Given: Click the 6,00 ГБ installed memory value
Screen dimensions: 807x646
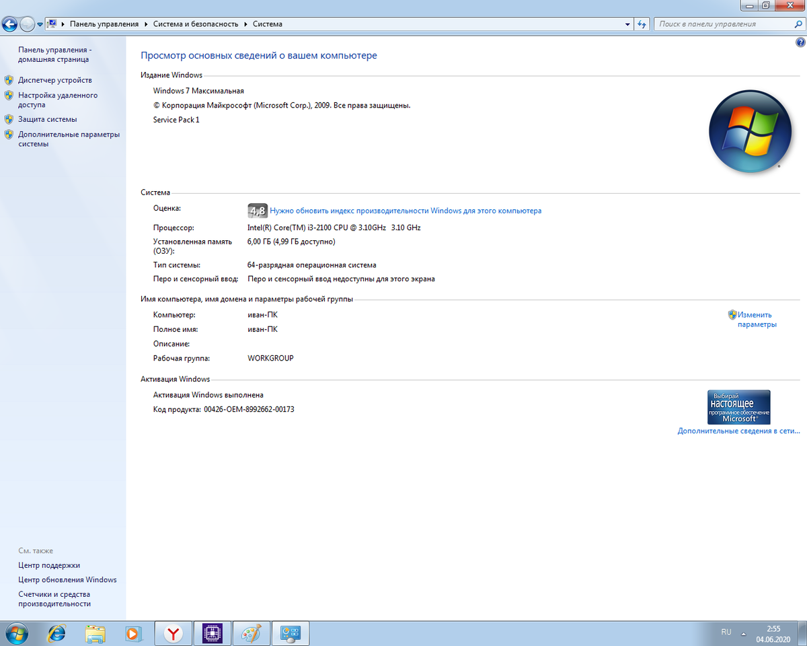Looking at the screenshot, I should (291, 242).
